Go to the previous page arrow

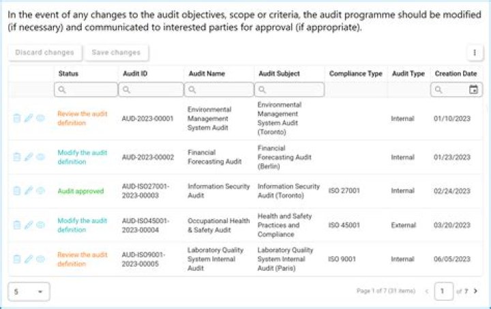(426, 291)
